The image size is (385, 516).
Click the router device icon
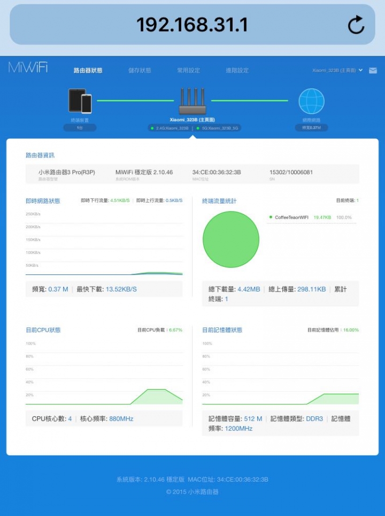[192, 101]
